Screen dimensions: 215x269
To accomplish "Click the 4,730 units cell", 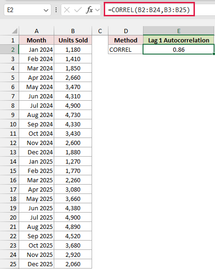I will [73, 115].
